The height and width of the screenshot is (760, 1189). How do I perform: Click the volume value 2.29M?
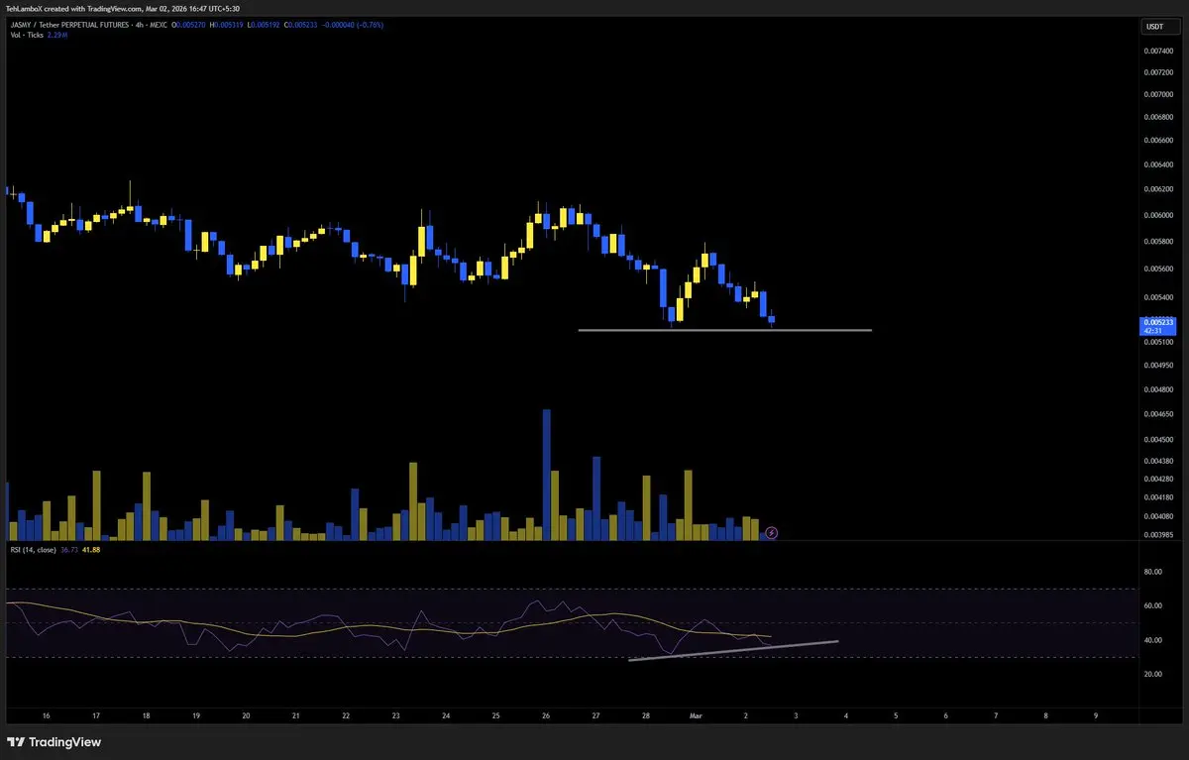click(x=57, y=35)
